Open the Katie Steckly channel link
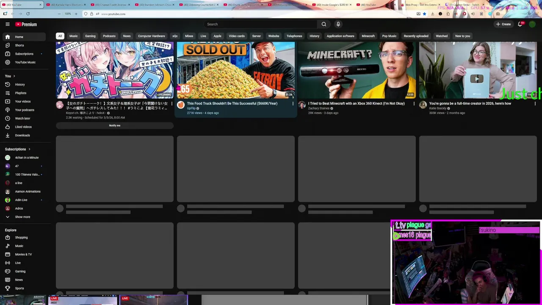 pyautogui.click(x=439, y=108)
